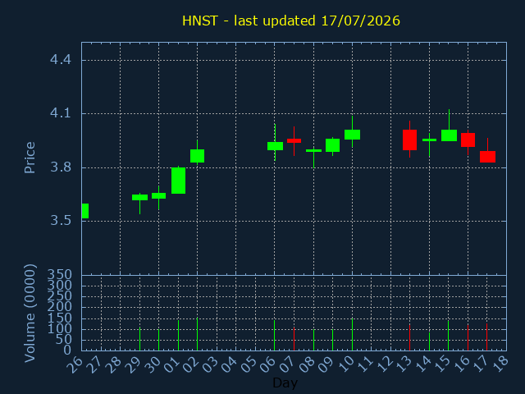525x394 pixels.
Task: Click the partial green candle at day 26
Action: (x=85, y=211)
